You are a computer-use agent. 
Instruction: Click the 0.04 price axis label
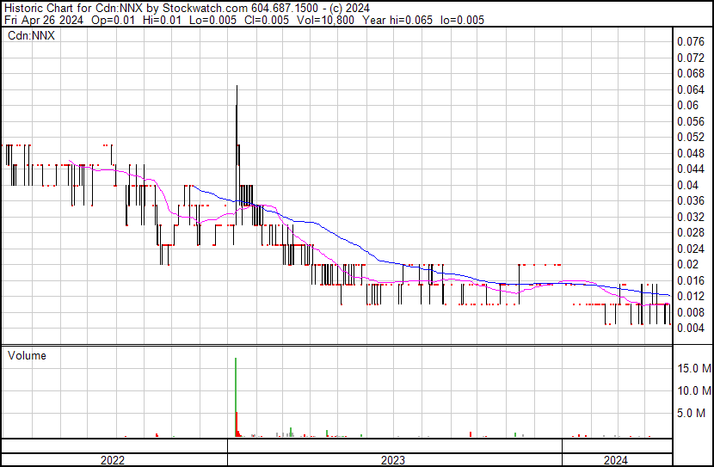[x=686, y=185]
